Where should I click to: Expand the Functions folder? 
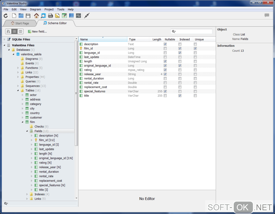(x=18, y=68)
